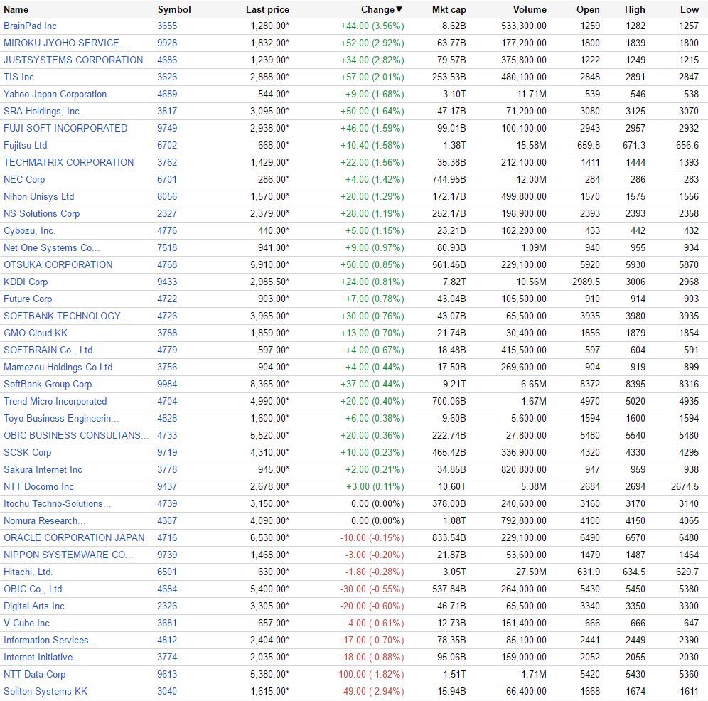Screen dimensions: 708x701
Task: Sort by High column header
Action: [x=635, y=9]
